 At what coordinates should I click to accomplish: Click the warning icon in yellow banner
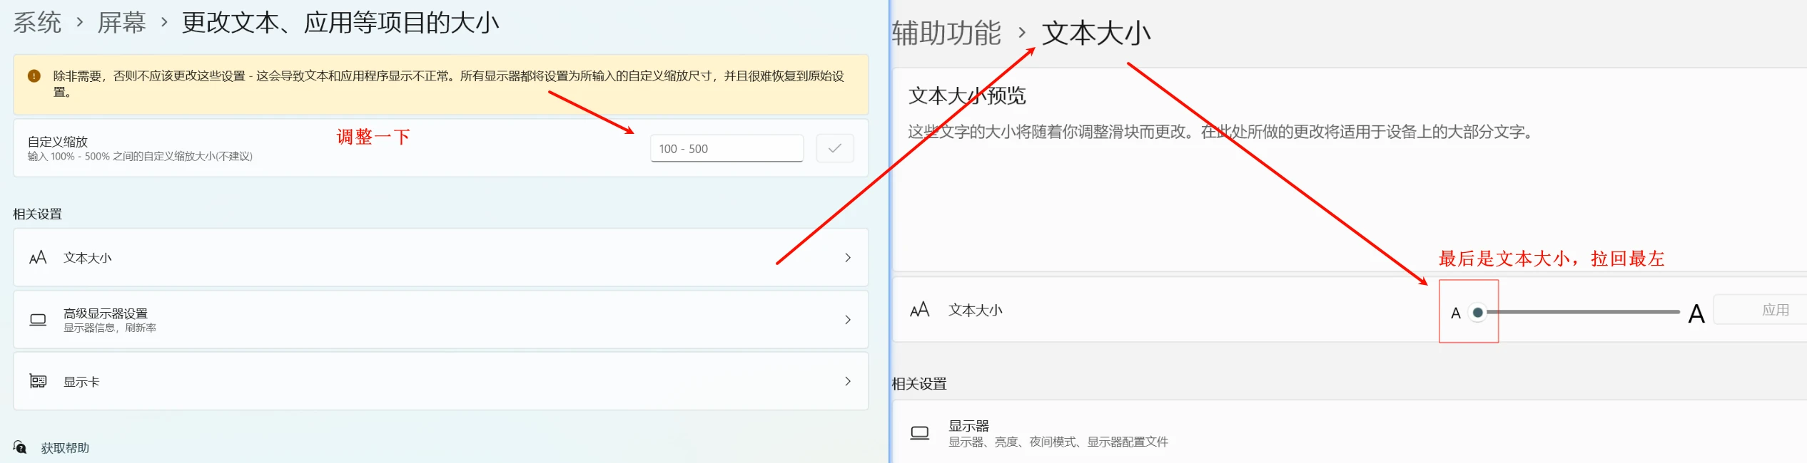tap(34, 76)
